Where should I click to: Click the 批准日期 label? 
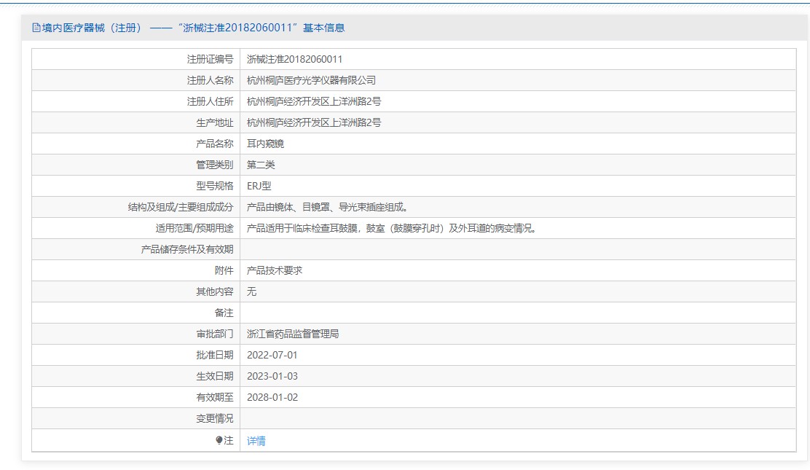click(214, 355)
